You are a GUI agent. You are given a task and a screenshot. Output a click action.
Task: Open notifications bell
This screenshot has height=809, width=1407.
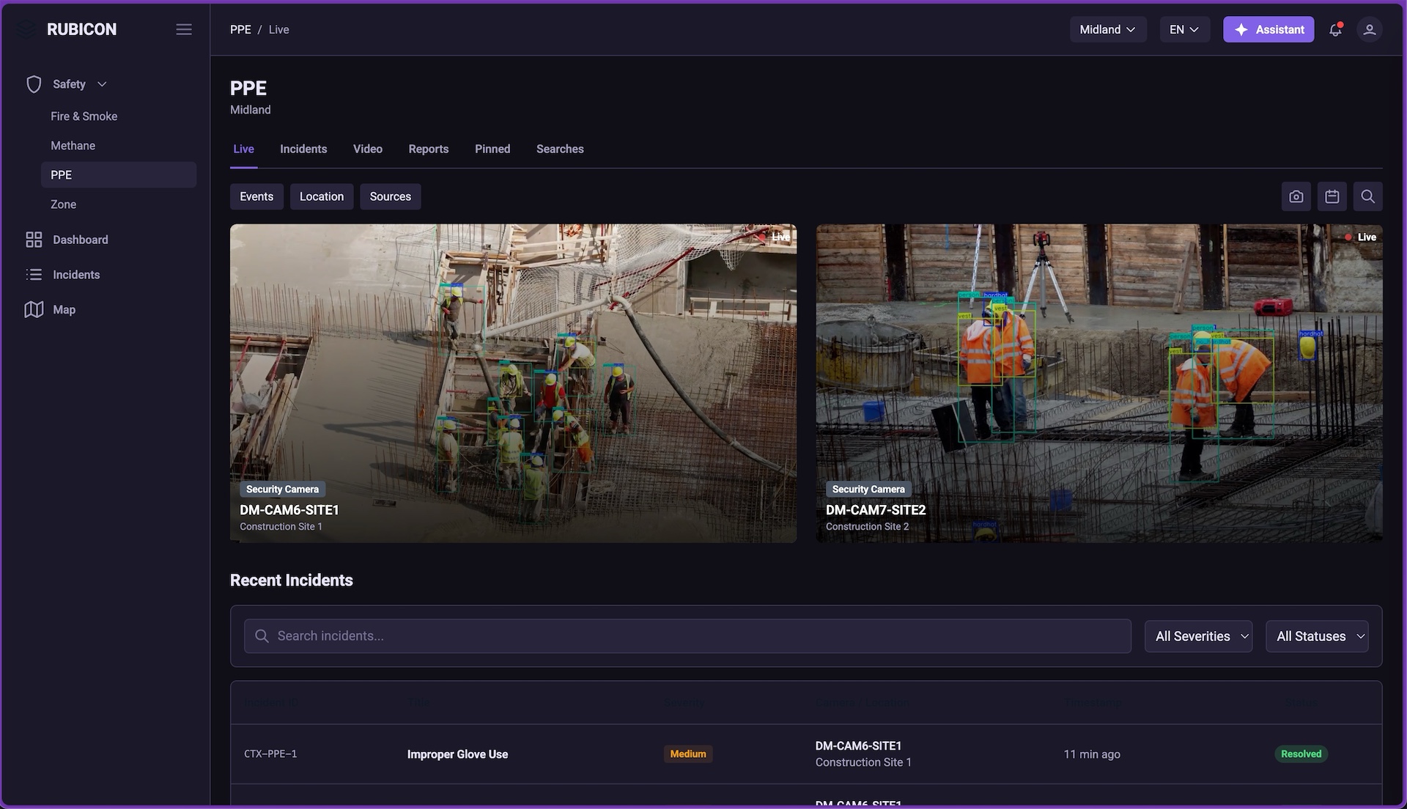pos(1335,29)
